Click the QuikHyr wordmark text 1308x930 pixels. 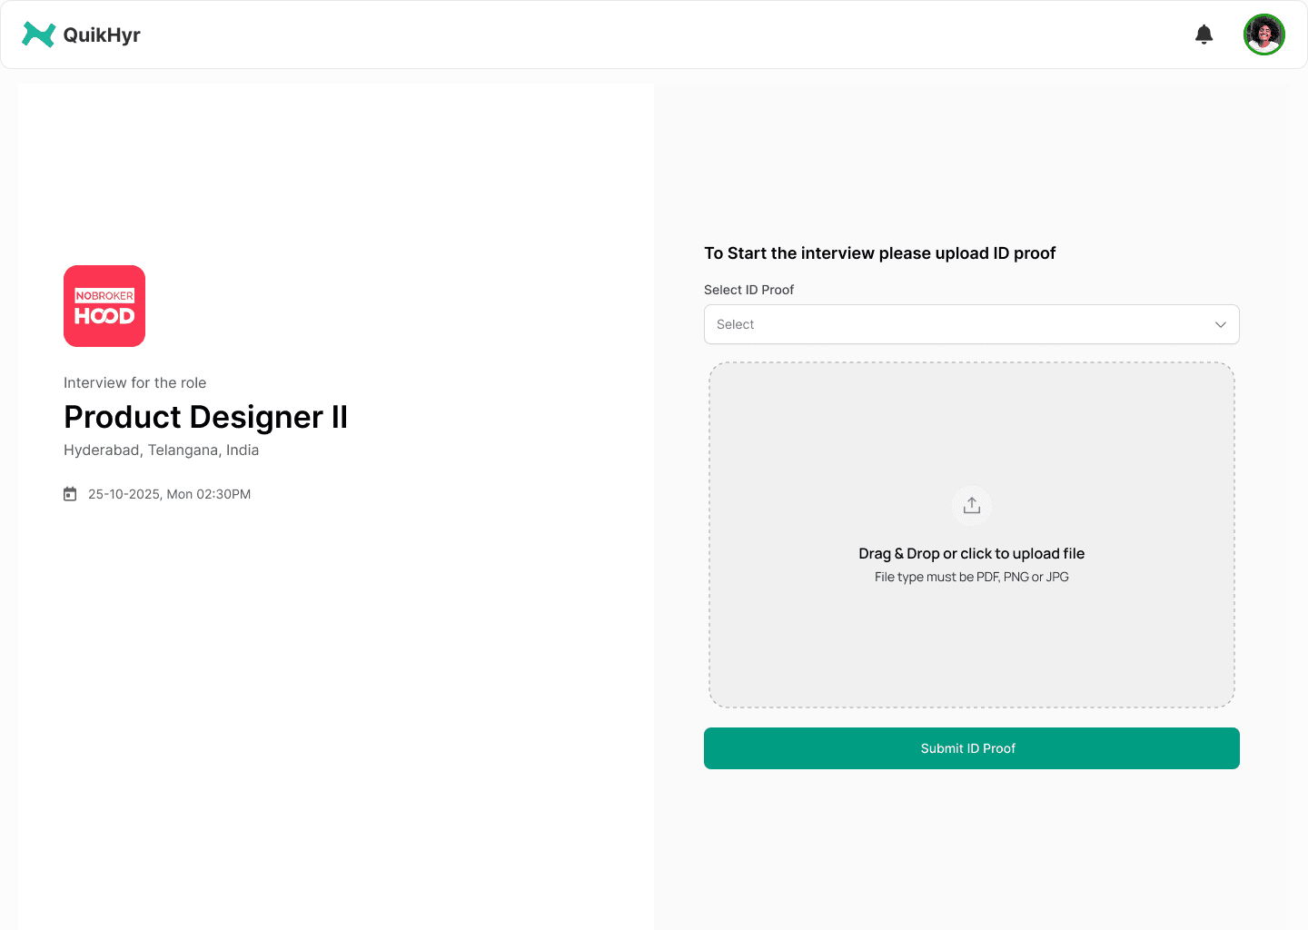pyautogui.click(x=103, y=35)
